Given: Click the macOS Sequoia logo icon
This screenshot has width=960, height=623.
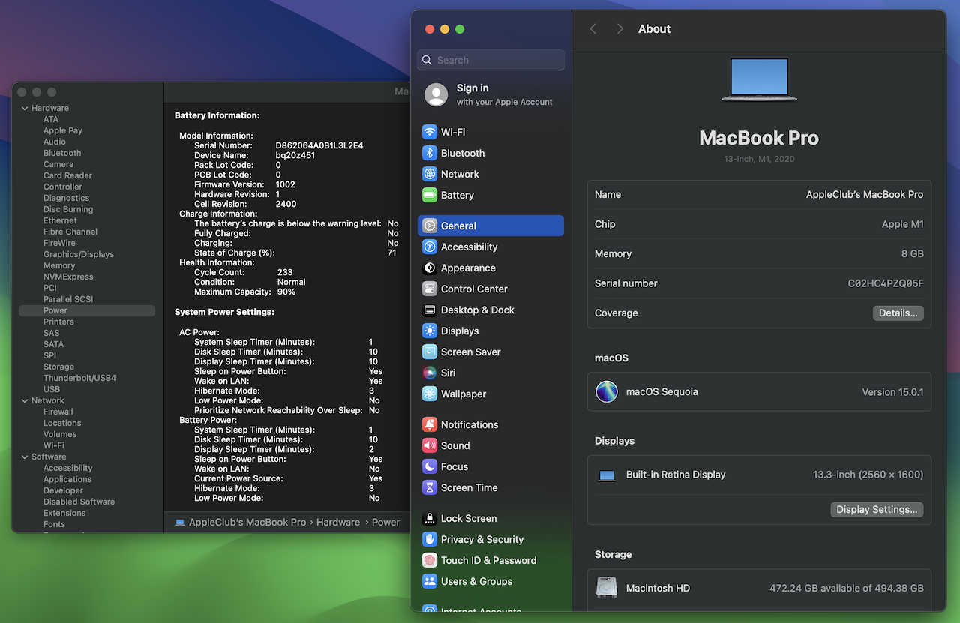Looking at the screenshot, I should tap(607, 391).
